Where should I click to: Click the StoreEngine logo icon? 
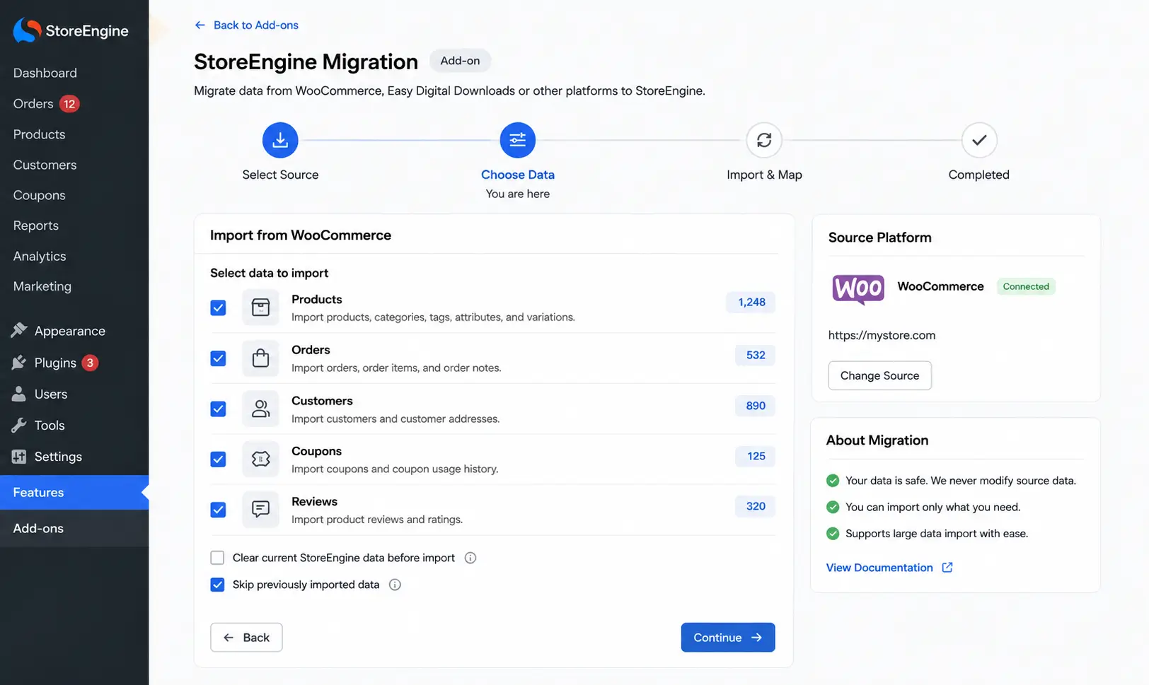pos(27,30)
